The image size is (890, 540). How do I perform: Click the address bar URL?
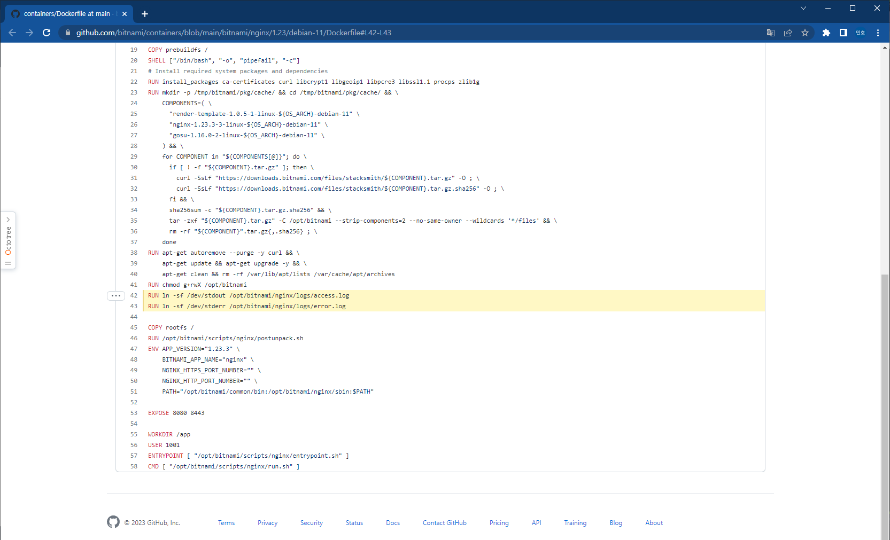pyautogui.click(x=234, y=33)
